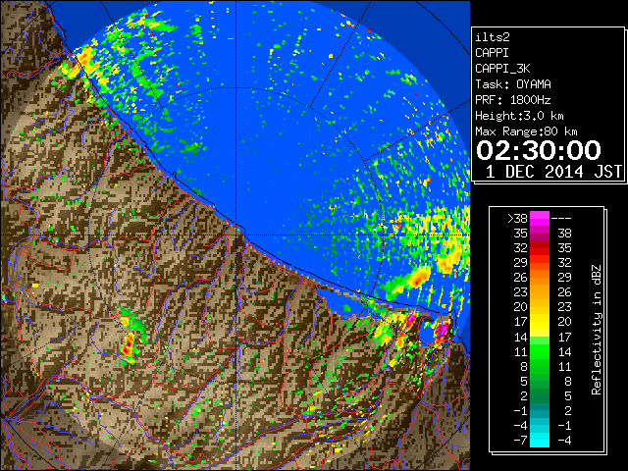Viewport: 628px width, 471px height.
Task: Click the 'CAPPI_3K' product label
Action: tap(502, 69)
